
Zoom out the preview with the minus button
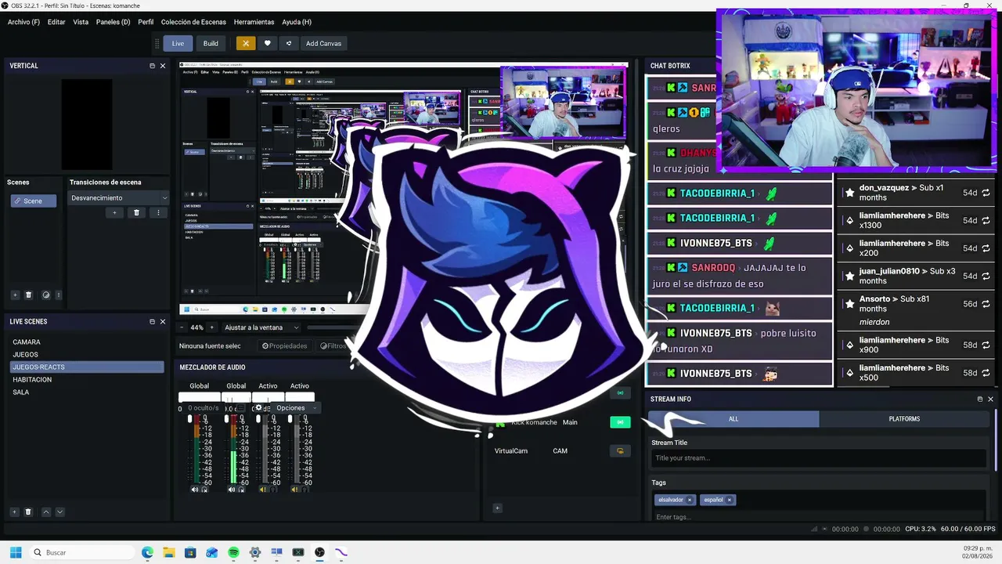[183, 327]
